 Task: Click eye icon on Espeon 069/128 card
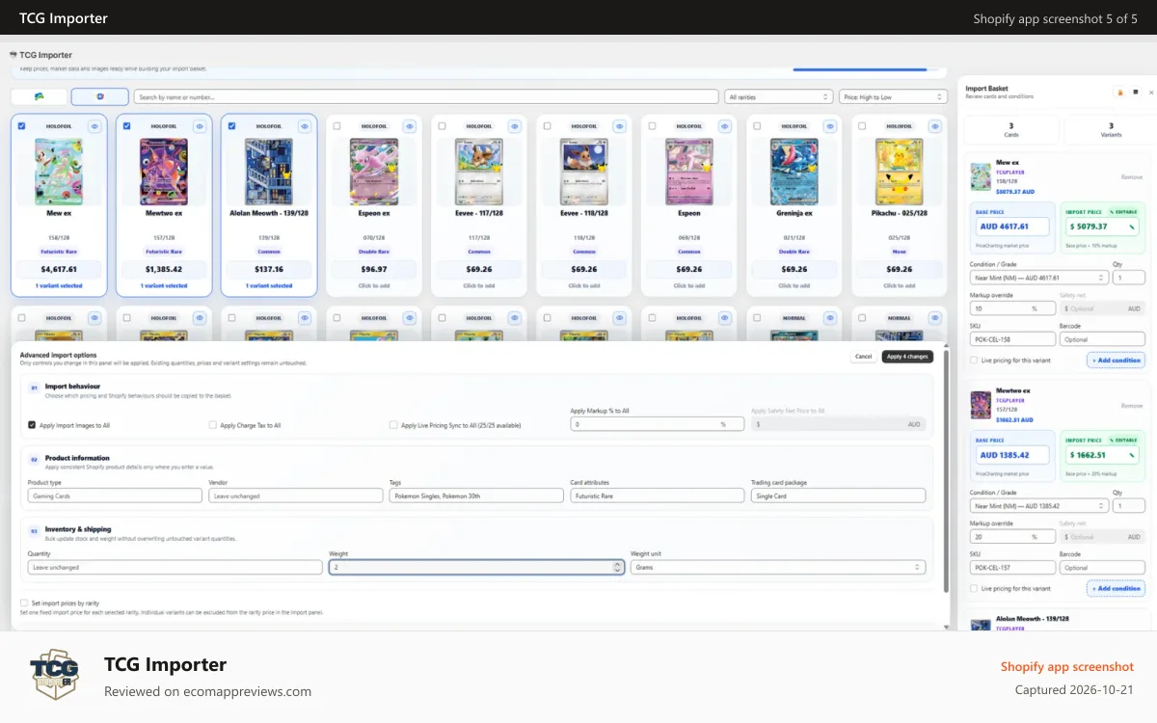[x=725, y=126]
